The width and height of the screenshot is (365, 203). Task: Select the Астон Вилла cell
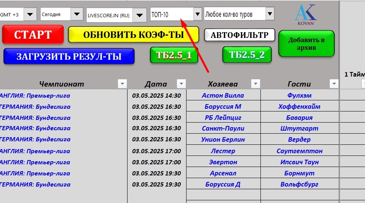click(223, 95)
